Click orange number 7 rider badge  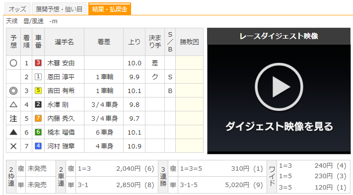click(38, 118)
